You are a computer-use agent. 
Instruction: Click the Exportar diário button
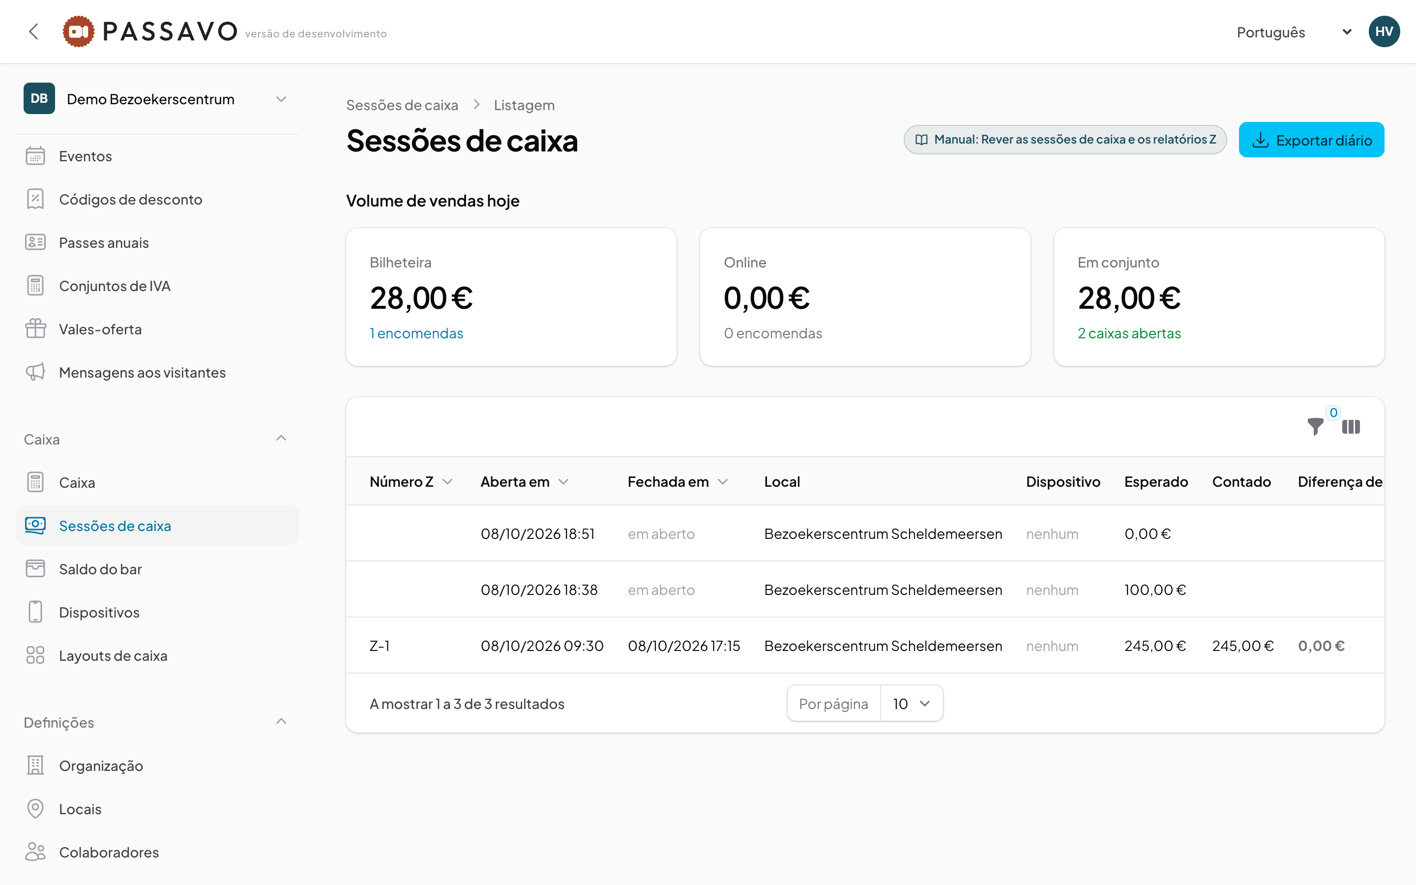(x=1311, y=140)
